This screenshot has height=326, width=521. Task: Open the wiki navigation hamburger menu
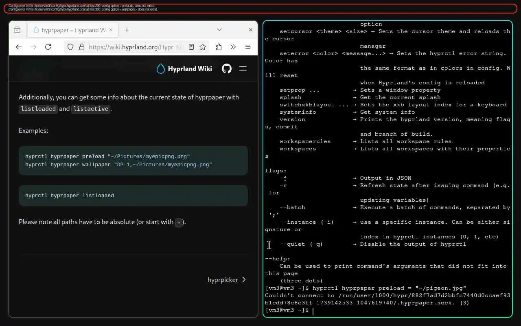(x=243, y=68)
